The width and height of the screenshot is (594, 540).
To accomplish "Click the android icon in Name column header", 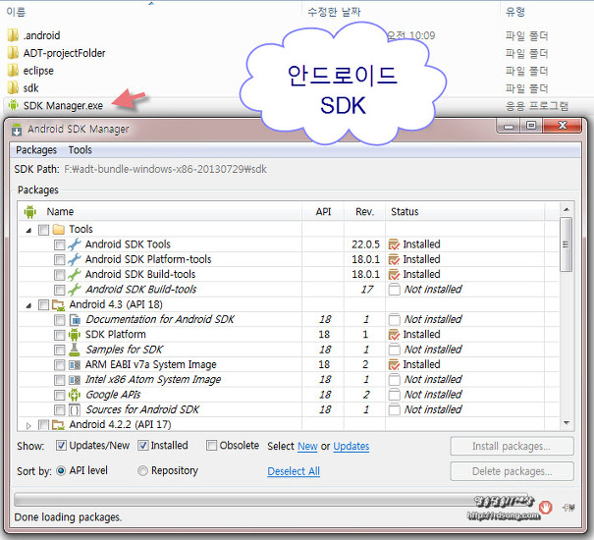I will pos(29,211).
